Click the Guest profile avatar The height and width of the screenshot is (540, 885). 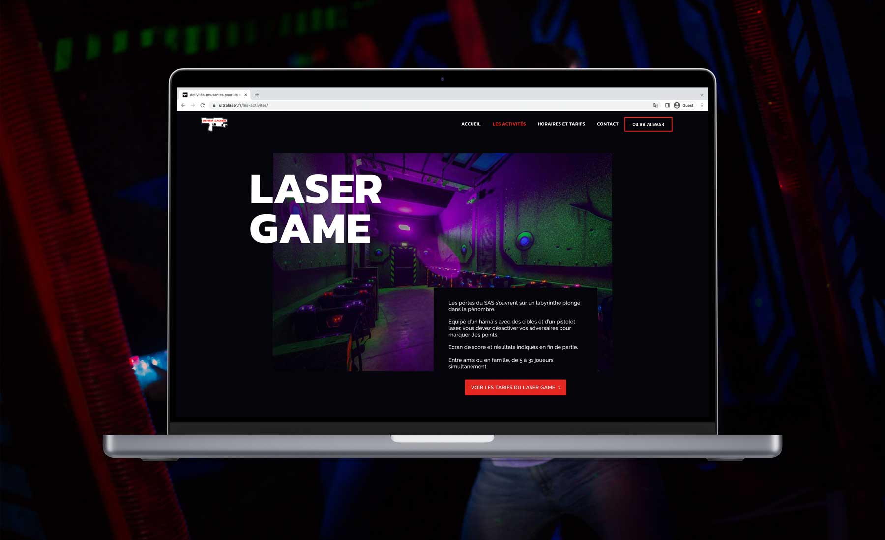tap(678, 105)
